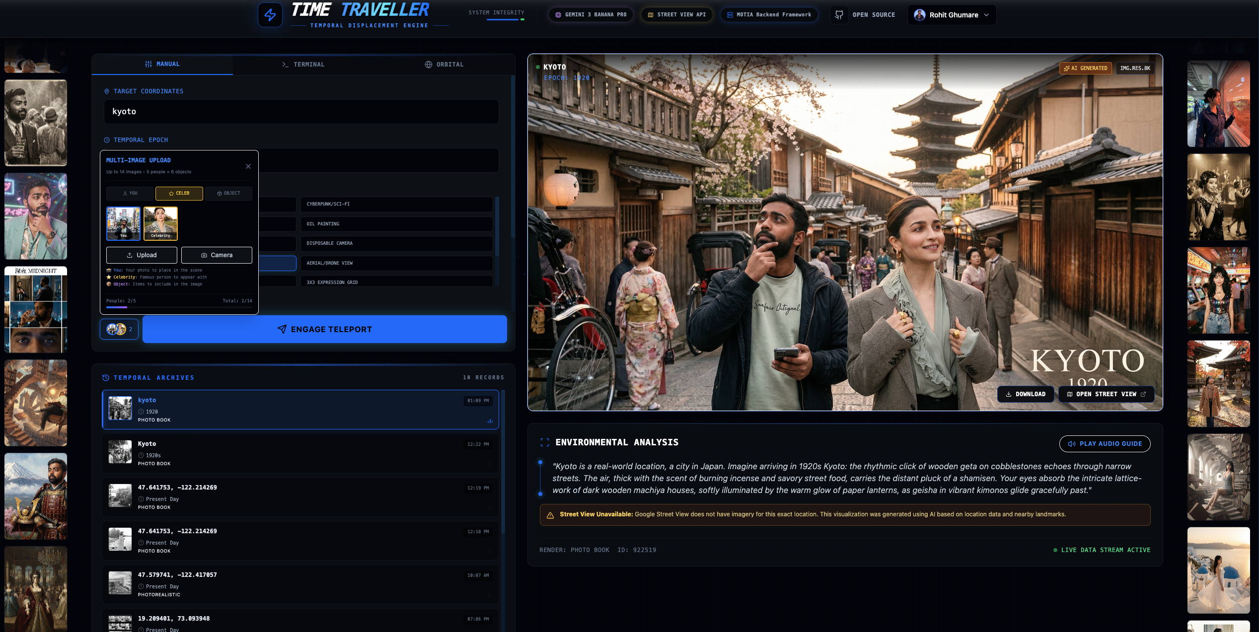This screenshot has width=1259, height=632.
Task: Click the Target Coordinates input showing kyoto
Action: 301,112
